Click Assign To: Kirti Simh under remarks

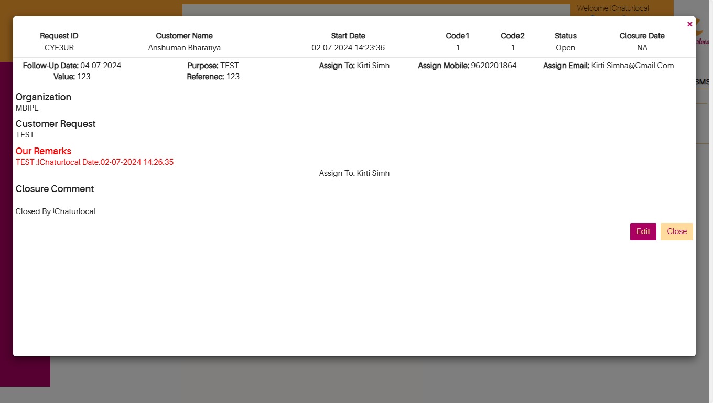coord(354,173)
